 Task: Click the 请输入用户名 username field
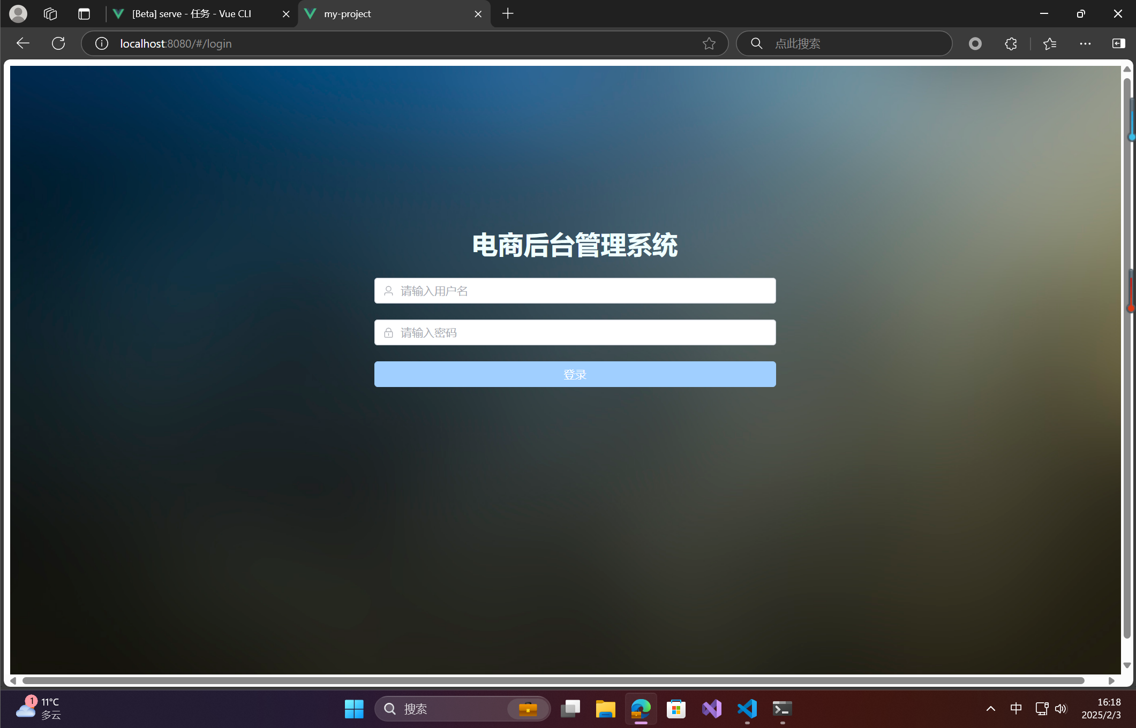pyautogui.click(x=575, y=291)
